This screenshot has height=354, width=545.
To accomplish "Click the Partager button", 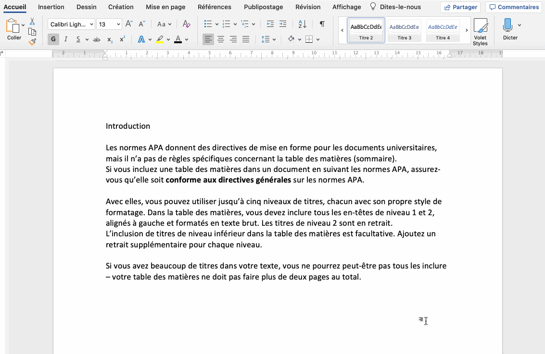I will pyautogui.click(x=460, y=7).
